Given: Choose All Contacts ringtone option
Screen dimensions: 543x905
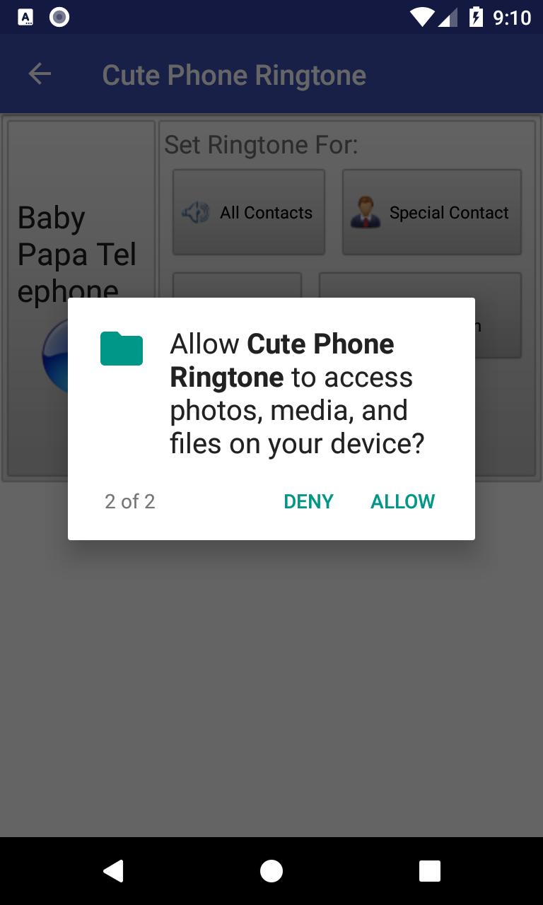Looking at the screenshot, I should (x=249, y=212).
